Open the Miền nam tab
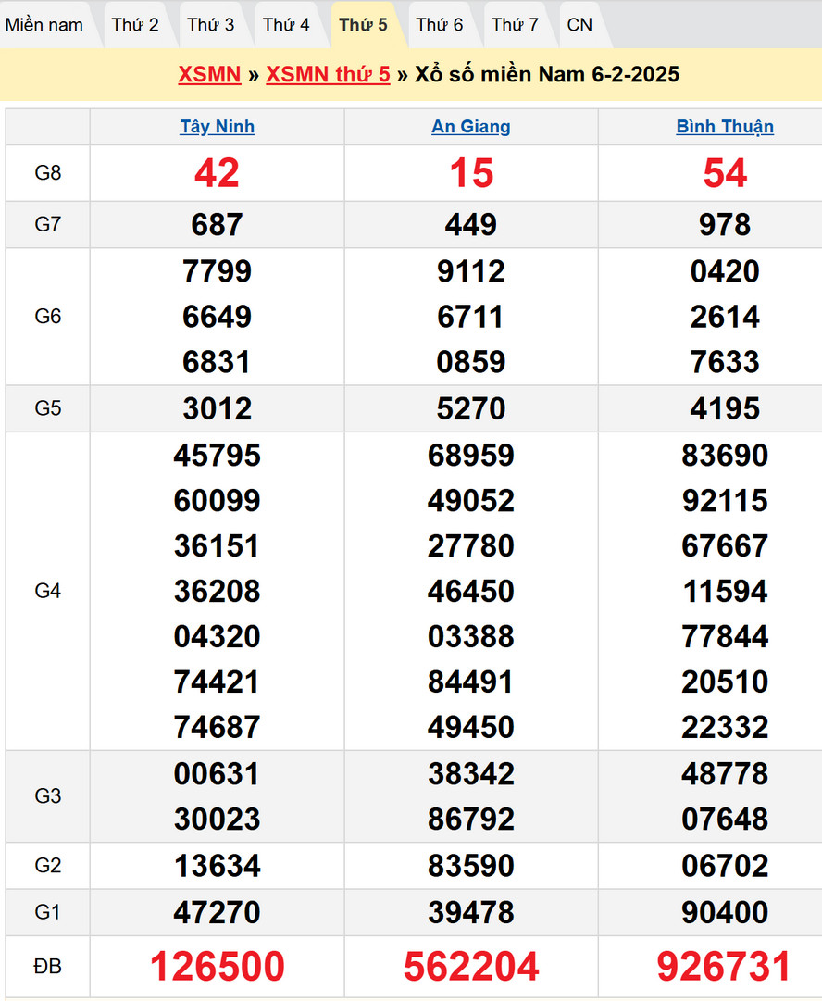The height and width of the screenshot is (1001, 822). 44,25
